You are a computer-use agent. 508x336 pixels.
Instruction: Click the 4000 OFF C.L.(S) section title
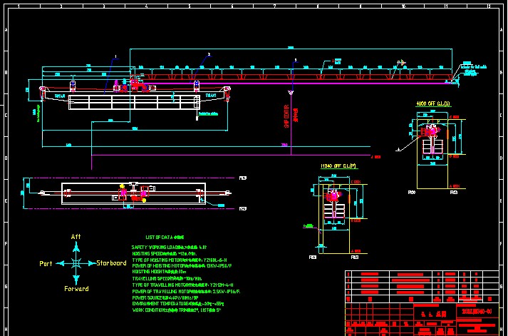433,103
